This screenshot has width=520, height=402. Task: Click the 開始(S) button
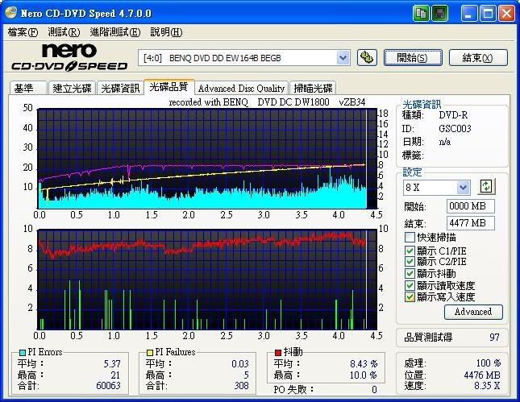413,58
